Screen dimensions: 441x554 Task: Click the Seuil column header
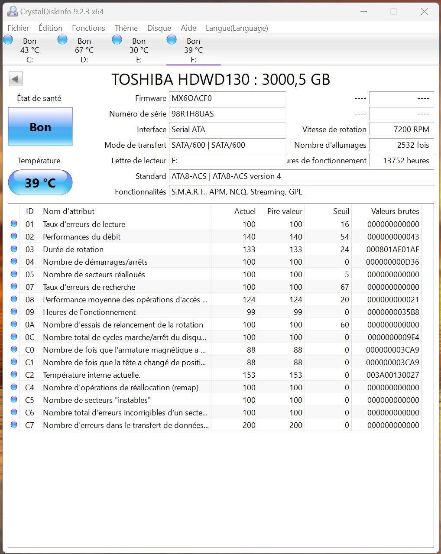coord(328,211)
